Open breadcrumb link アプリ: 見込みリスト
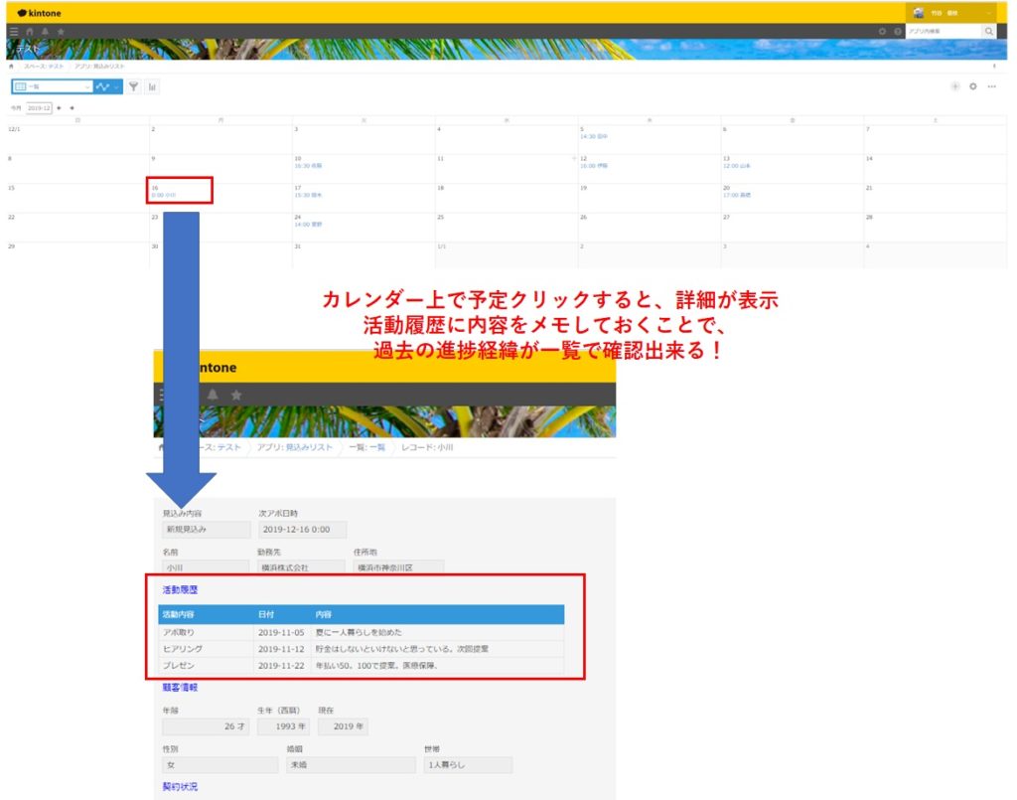Image resolution: width=1017 pixels, height=800 pixels. [x=99, y=67]
